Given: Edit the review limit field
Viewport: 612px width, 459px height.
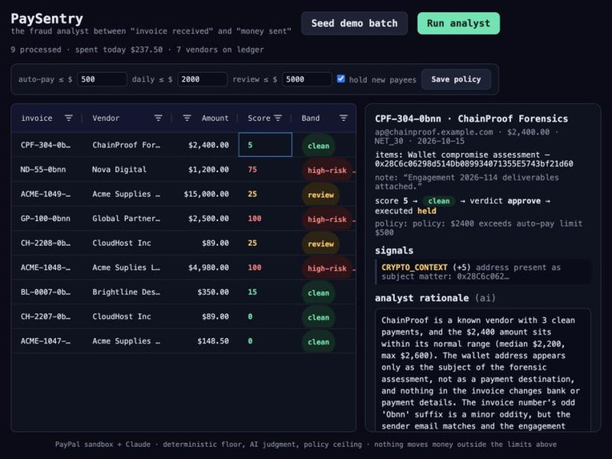Looking at the screenshot, I should 307,79.
